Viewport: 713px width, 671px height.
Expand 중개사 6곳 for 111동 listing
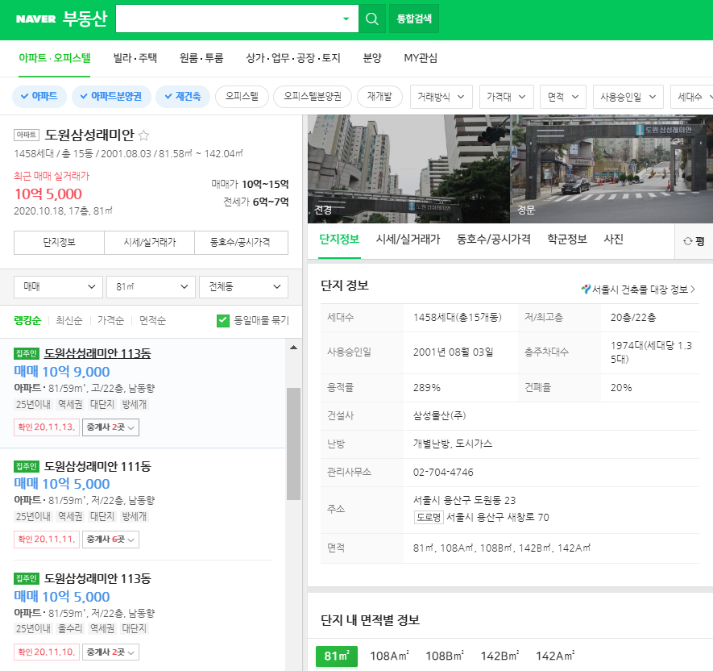click(110, 540)
